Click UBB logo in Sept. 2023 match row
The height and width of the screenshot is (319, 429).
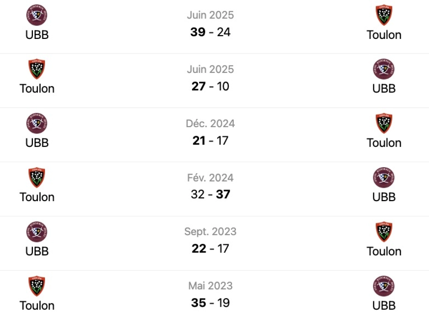pos(37,232)
